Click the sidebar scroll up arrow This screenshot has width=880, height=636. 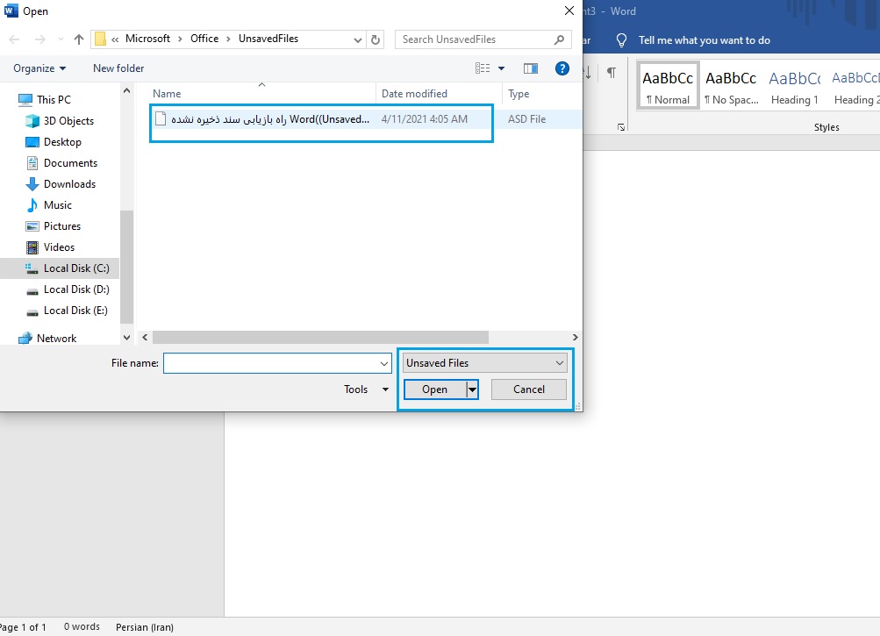127,90
